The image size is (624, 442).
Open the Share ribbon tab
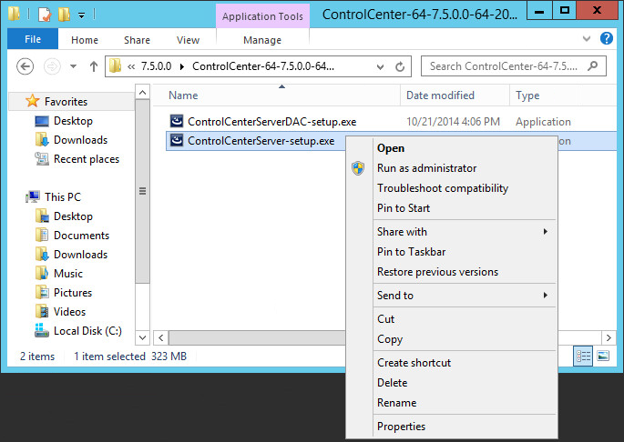click(137, 40)
